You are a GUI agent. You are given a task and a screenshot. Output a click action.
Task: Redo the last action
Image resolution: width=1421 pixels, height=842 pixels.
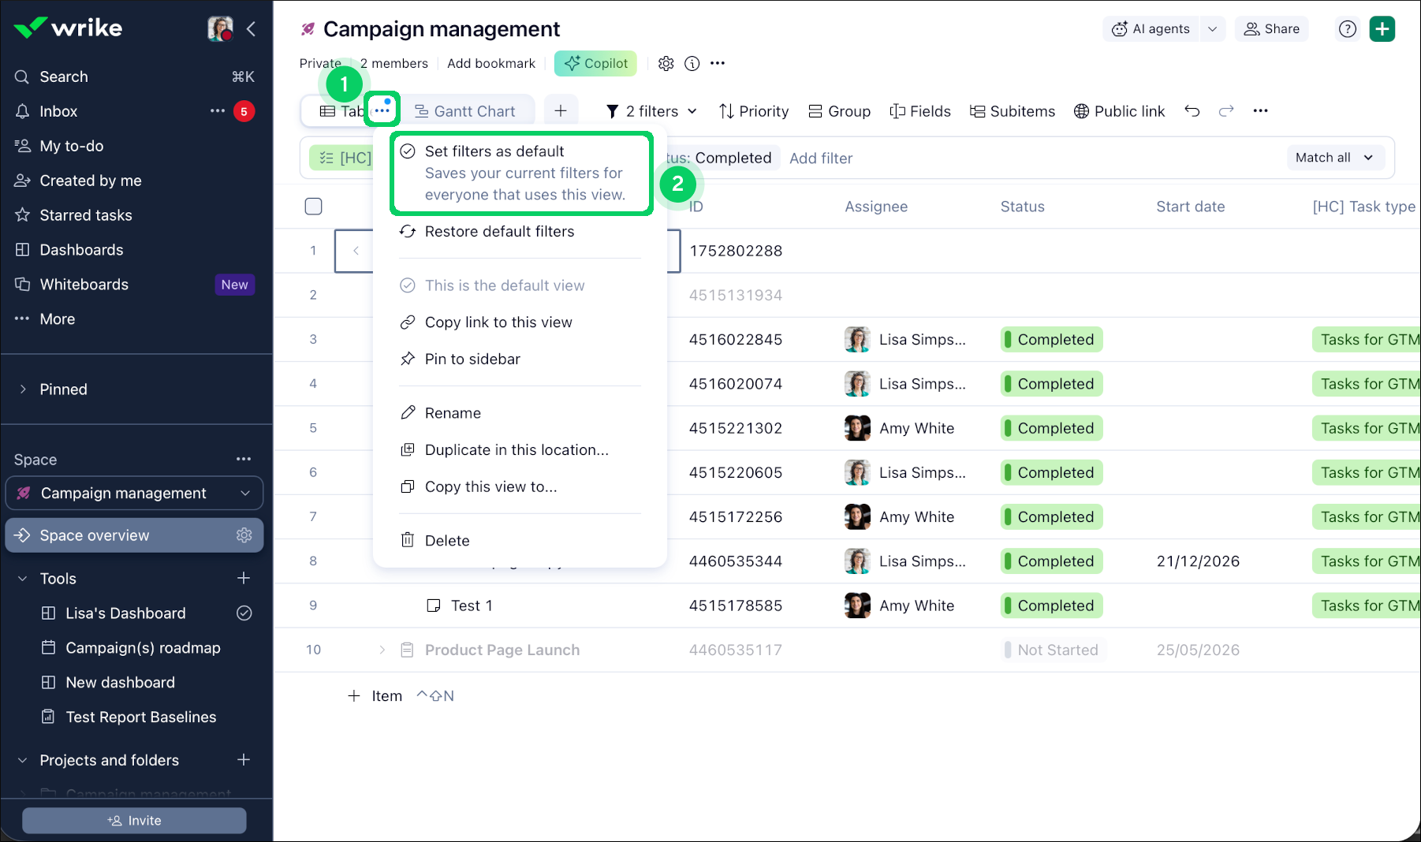1226,111
